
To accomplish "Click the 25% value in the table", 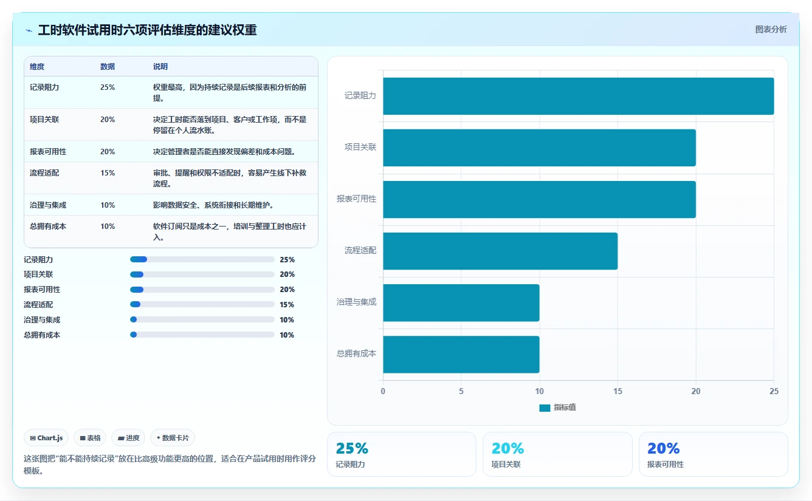I will pyautogui.click(x=108, y=87).
